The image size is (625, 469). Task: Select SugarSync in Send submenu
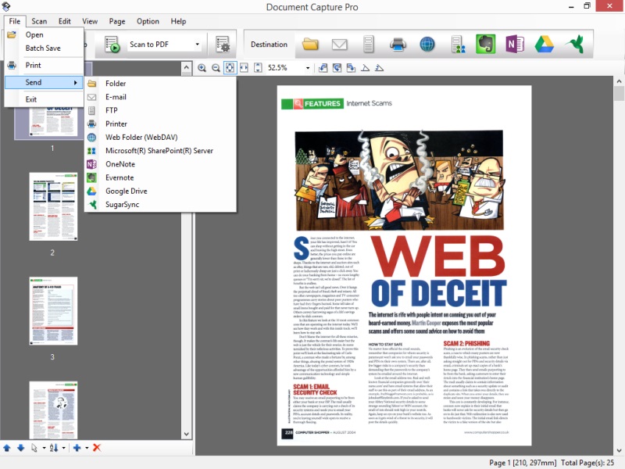click(x=160, y=205)
